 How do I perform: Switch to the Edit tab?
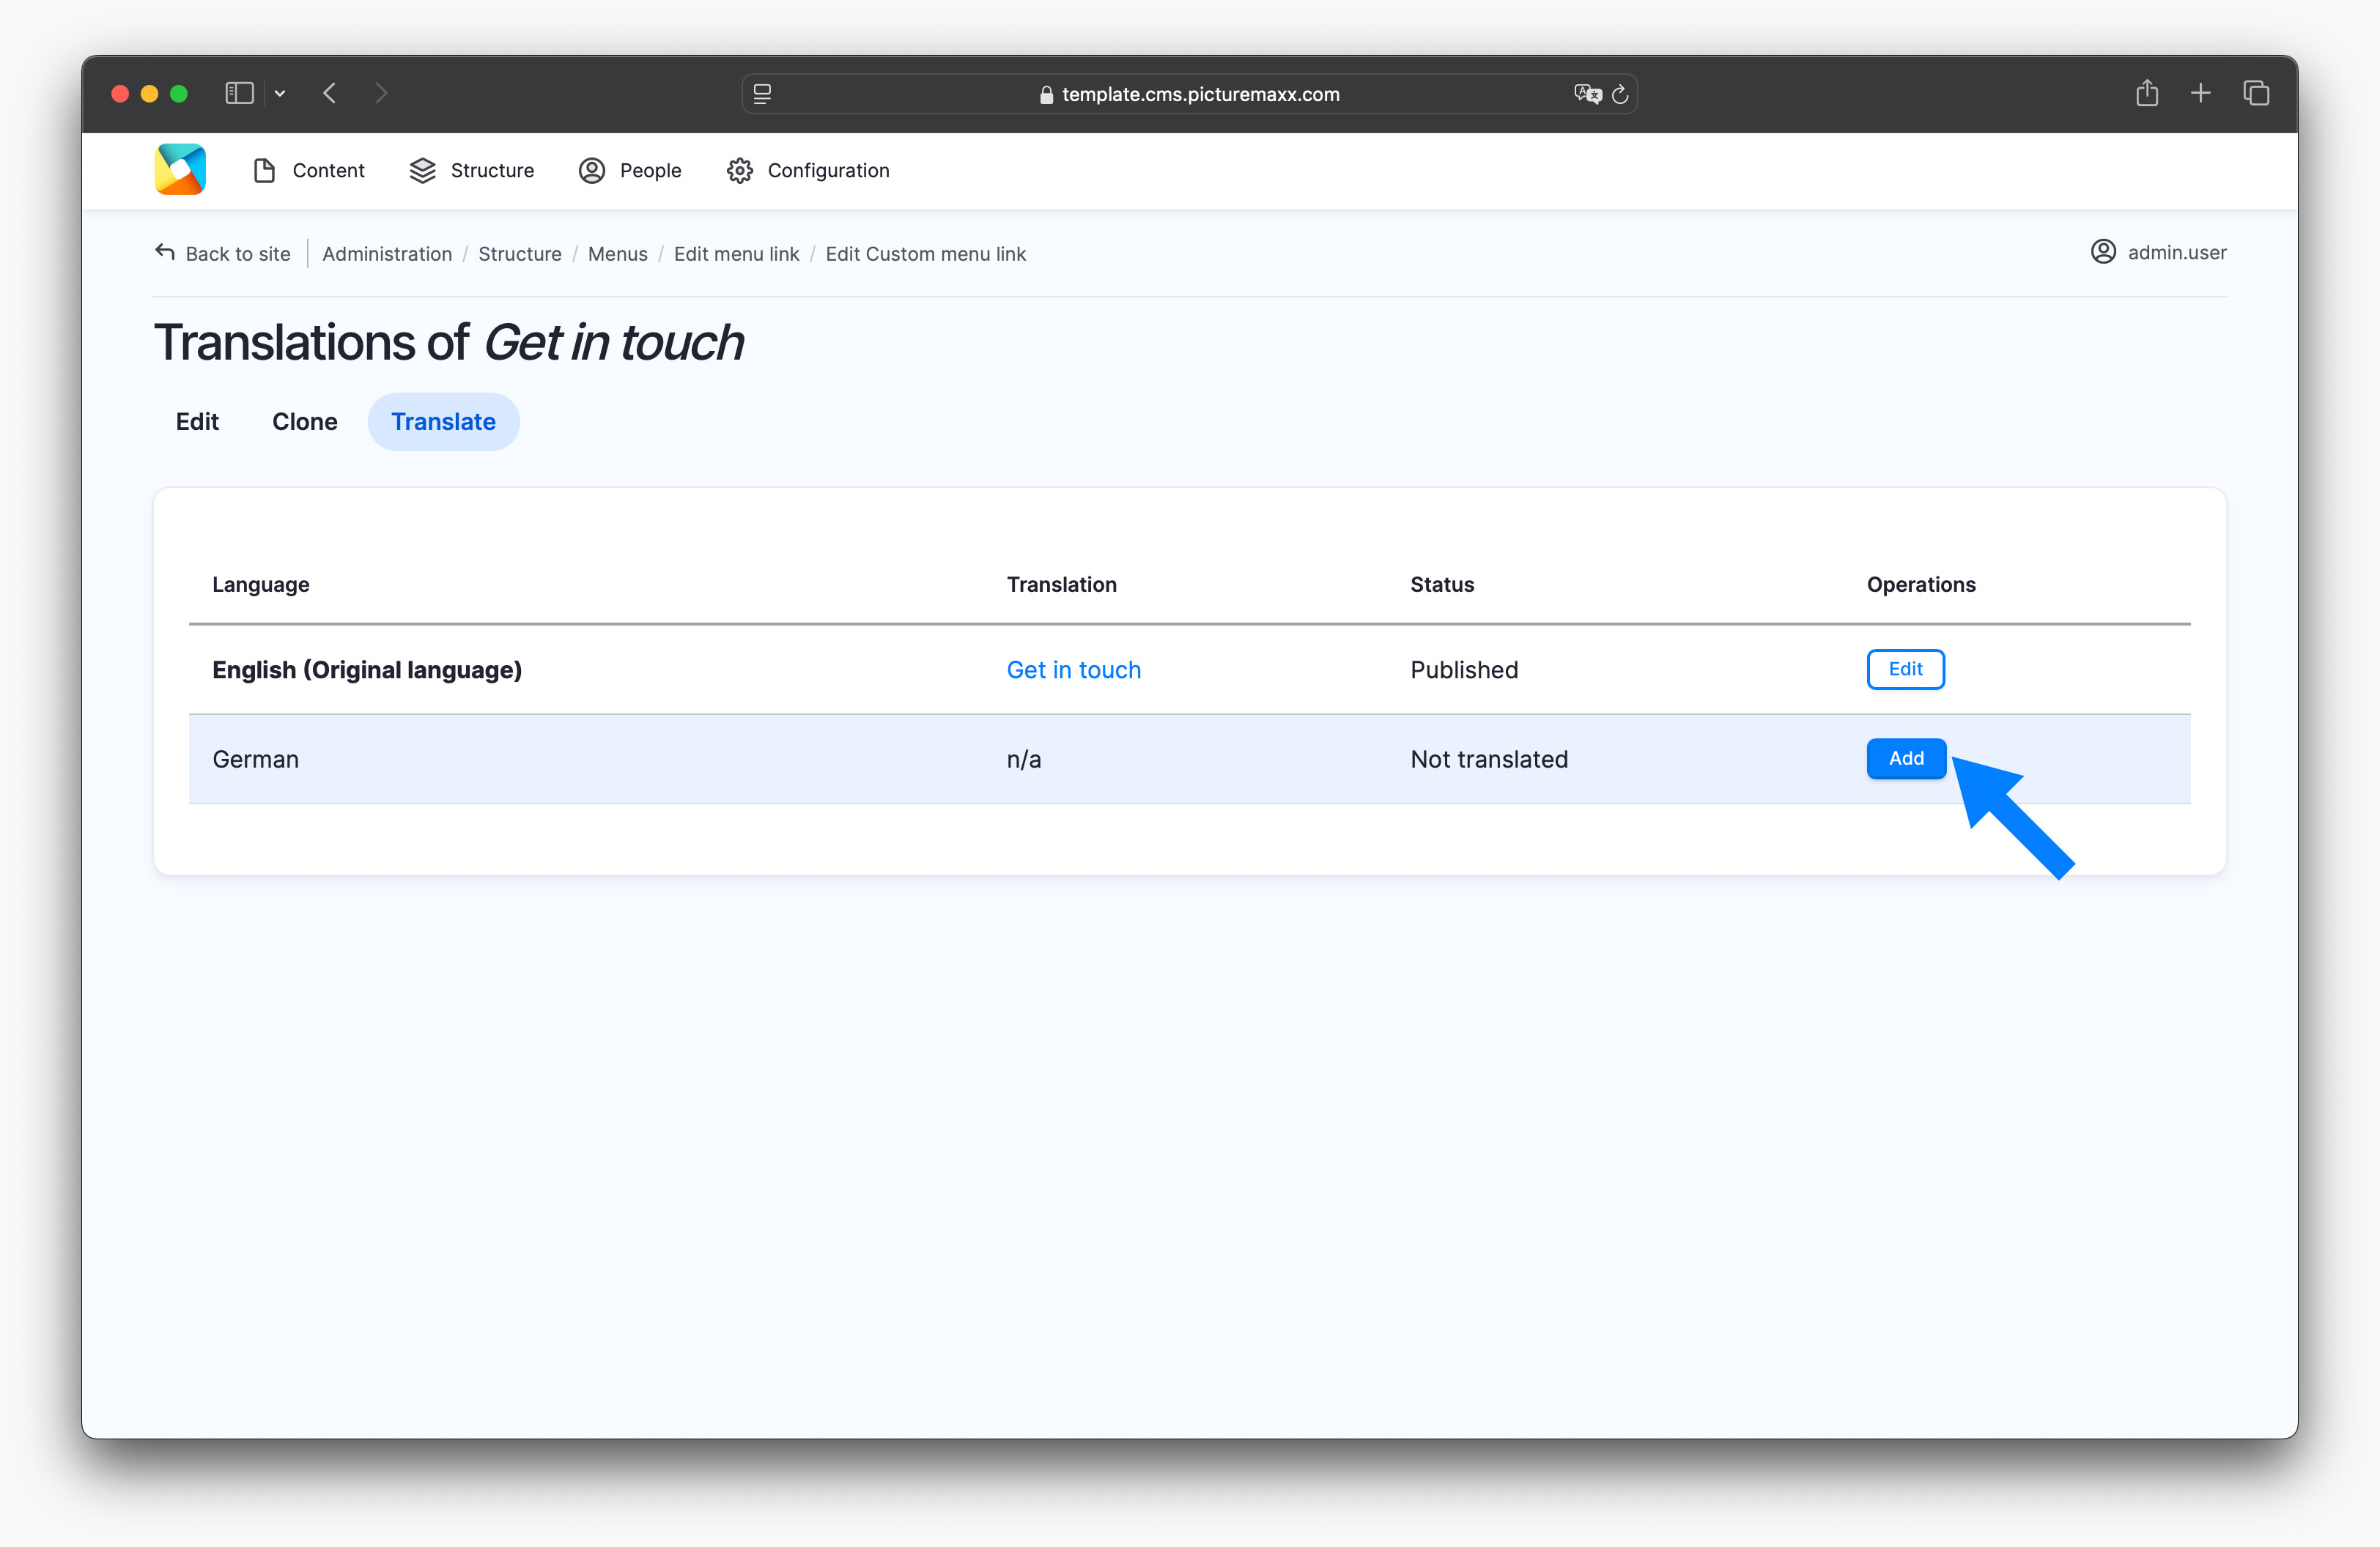tap(197, 422)
